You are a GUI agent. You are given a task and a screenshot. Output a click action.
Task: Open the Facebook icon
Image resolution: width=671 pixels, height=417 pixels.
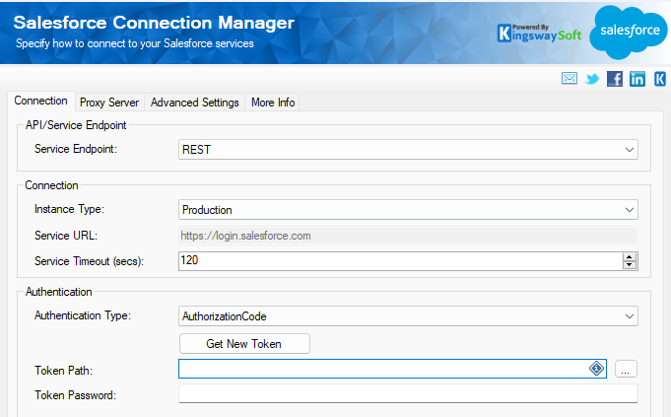(x=615, y=79)
